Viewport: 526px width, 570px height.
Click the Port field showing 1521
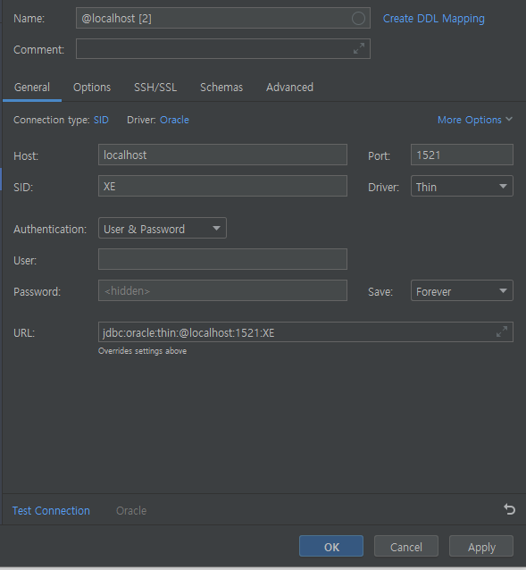tap(462, 155)
